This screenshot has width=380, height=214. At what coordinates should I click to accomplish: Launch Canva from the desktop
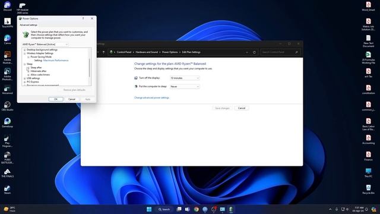[x=7, y=39]
